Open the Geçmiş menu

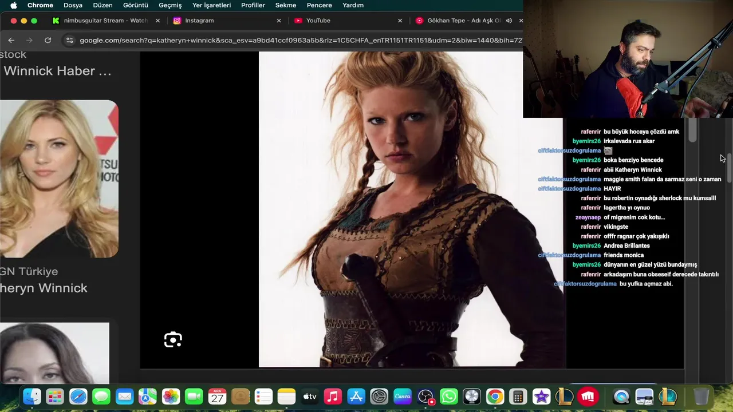[x=170, y=5]
